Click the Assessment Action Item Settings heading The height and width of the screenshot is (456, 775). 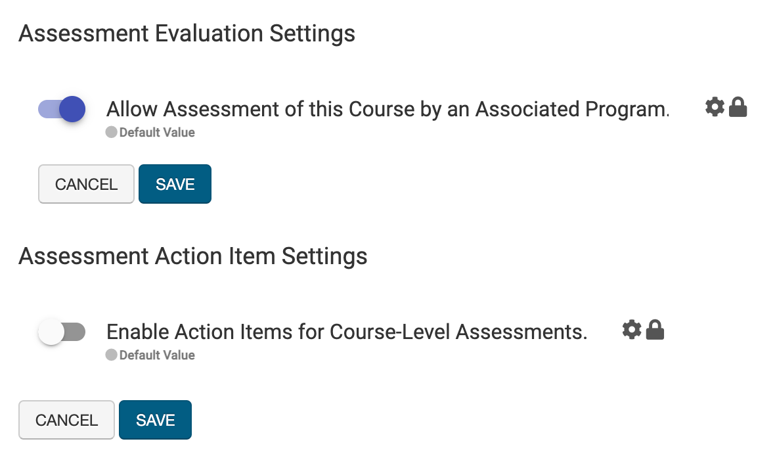point(193,256)
